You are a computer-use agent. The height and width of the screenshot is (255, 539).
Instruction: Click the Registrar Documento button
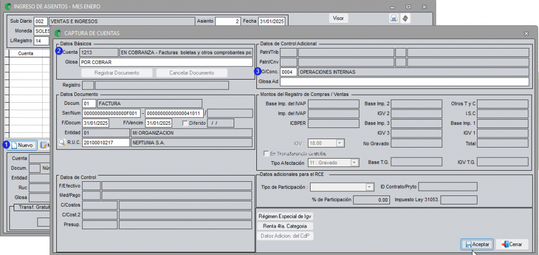click(x=117, y=73)
